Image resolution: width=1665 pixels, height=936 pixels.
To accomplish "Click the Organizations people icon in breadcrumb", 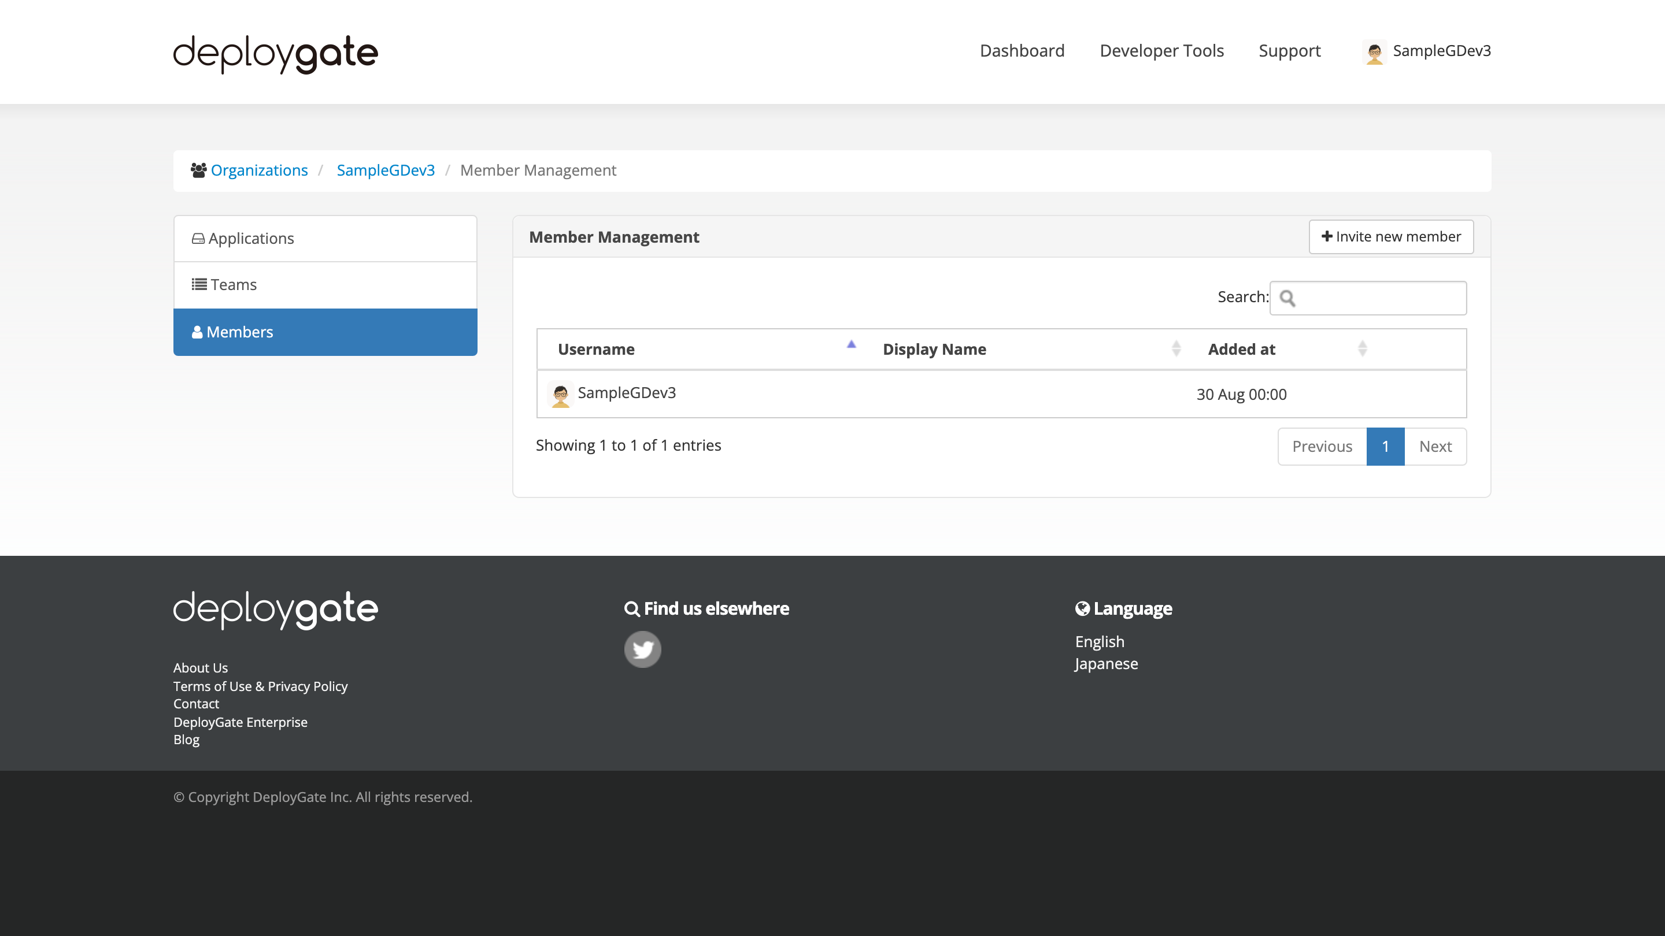I will tap(198, 170).
